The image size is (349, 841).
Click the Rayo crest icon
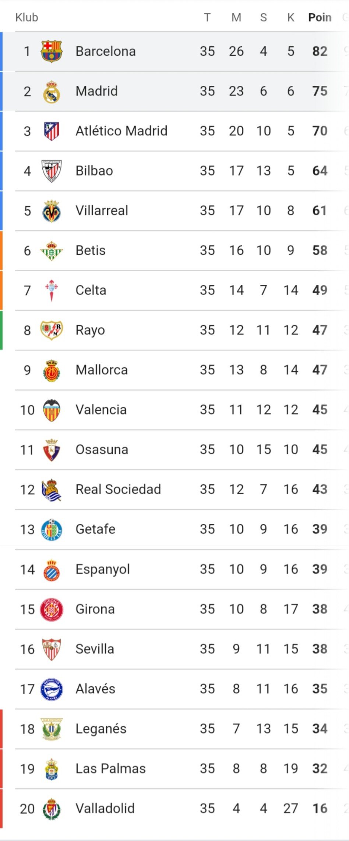tap(52, 330)
